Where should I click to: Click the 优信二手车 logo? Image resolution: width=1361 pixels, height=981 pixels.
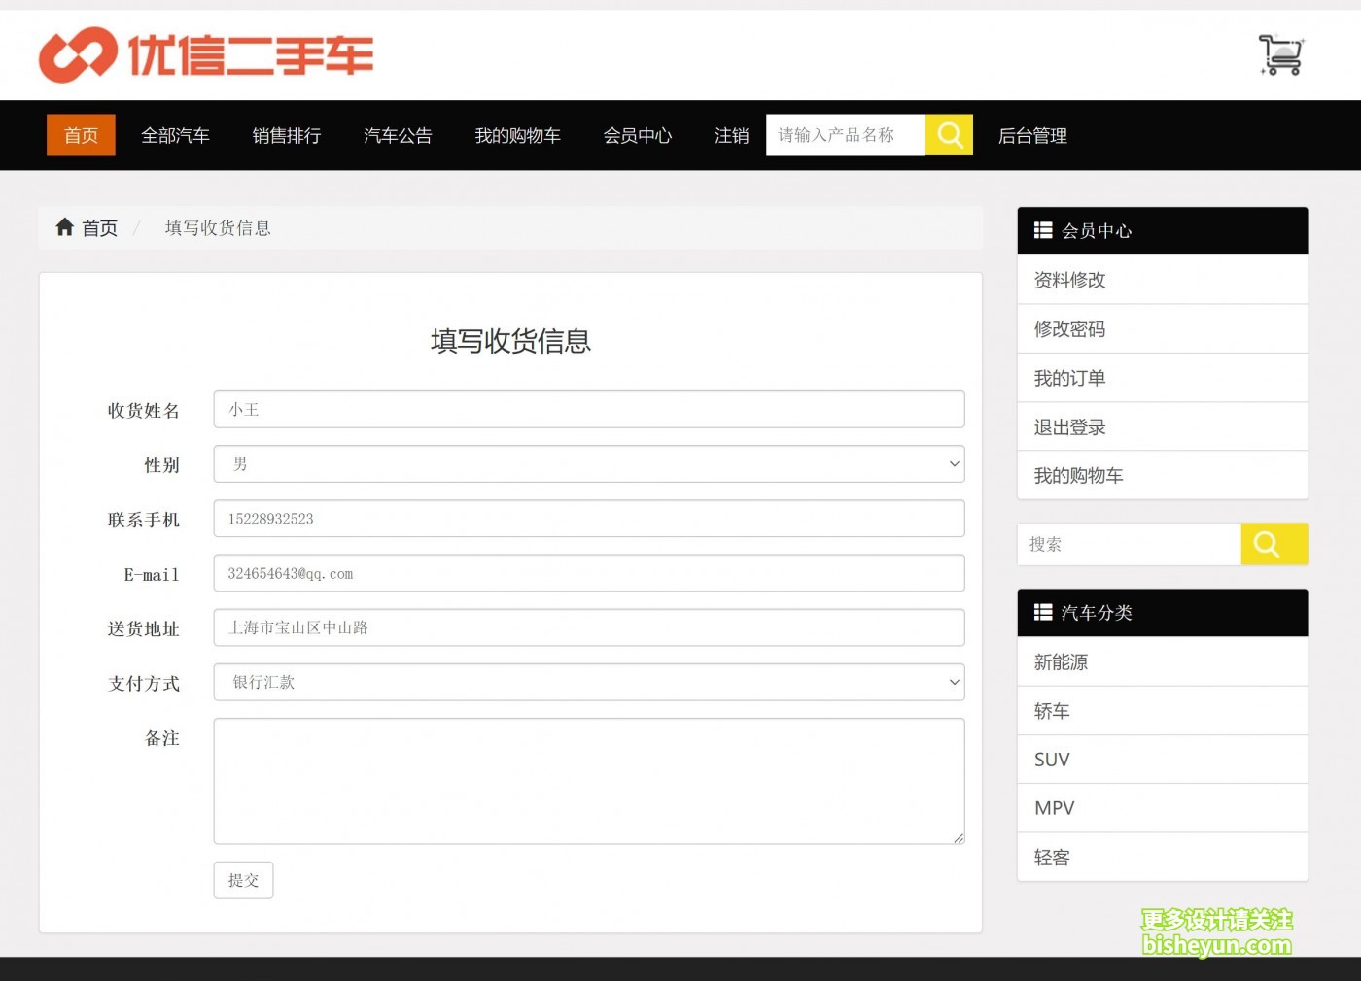pos(206,55)
